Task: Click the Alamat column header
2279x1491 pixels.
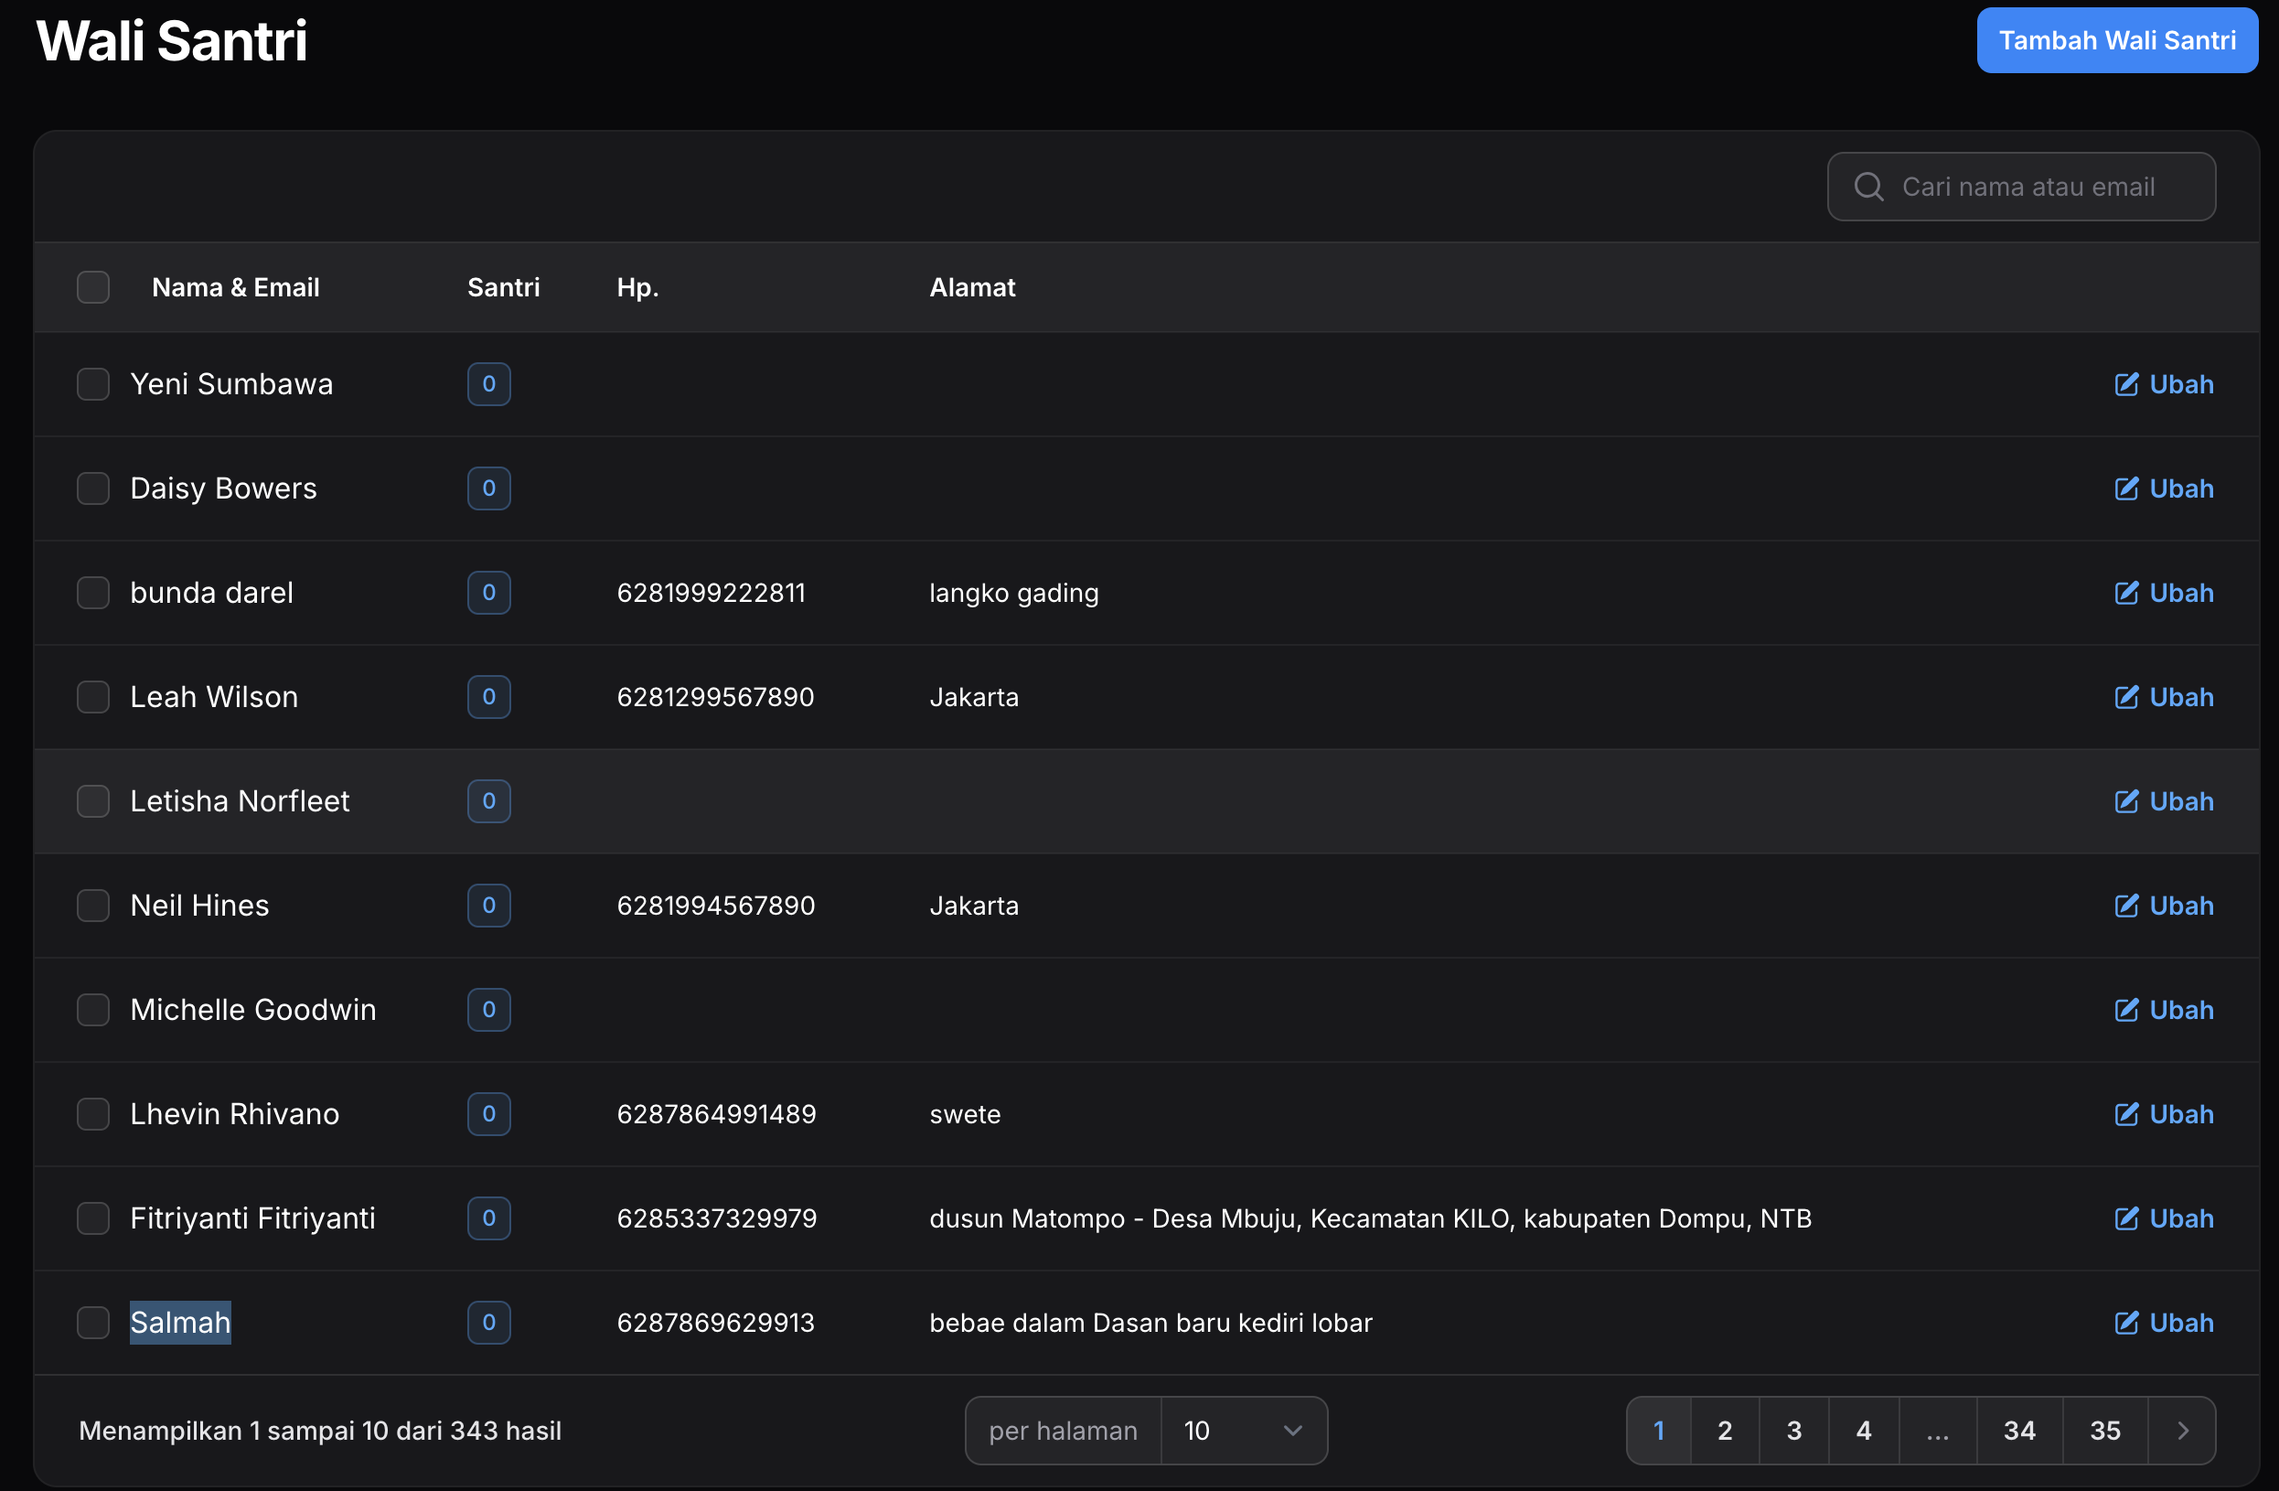Action: point(972,287)
